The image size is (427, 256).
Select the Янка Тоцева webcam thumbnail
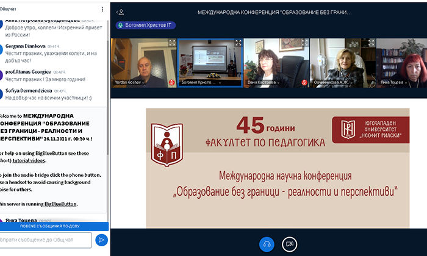point(401,63)
